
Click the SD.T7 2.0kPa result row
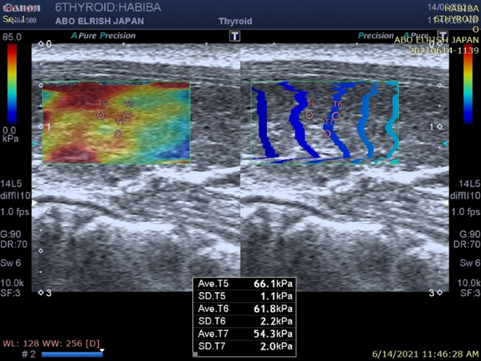245,346
